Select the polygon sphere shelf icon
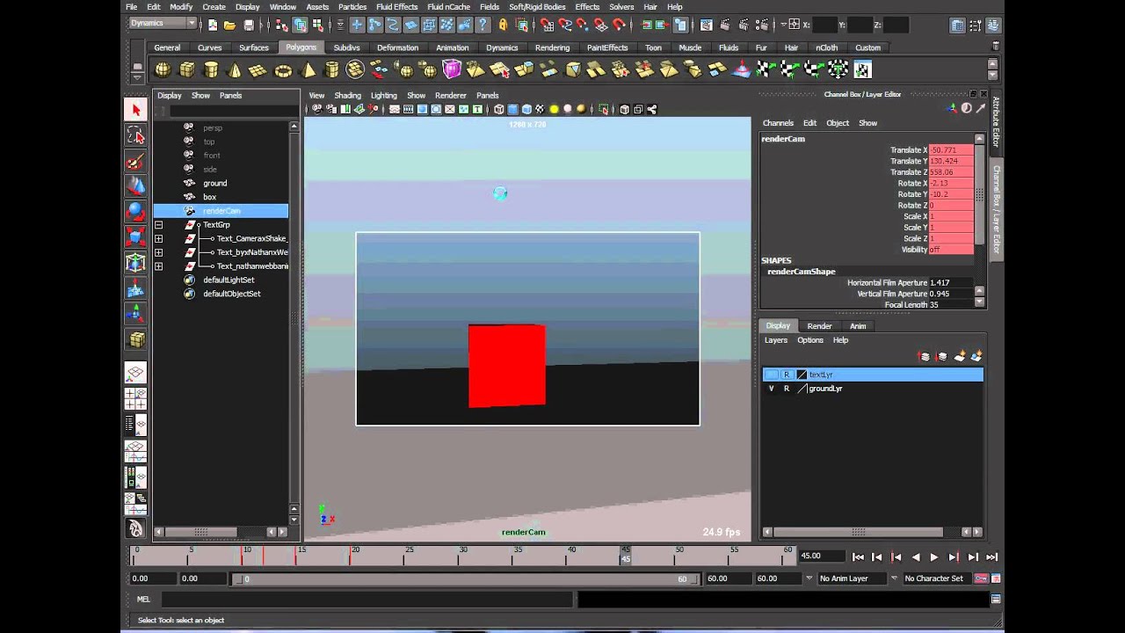Viewport: 1125px width, 633px height. [x=163, y=69]
